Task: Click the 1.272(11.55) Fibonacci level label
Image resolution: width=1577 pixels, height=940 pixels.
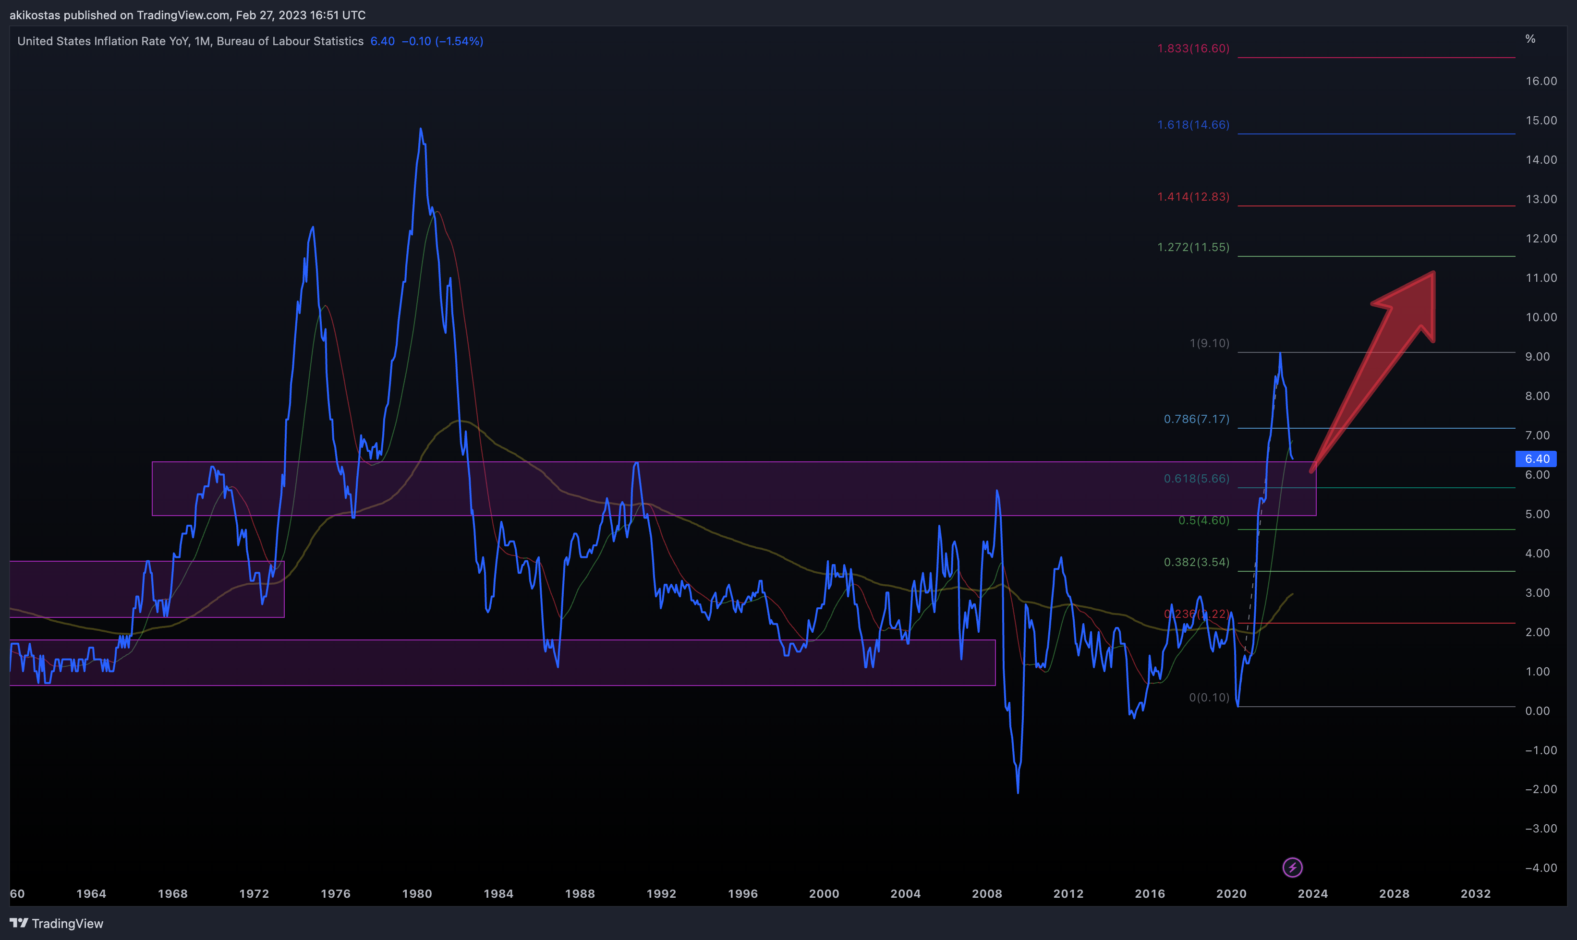Action: click(x=1193, y=247)
